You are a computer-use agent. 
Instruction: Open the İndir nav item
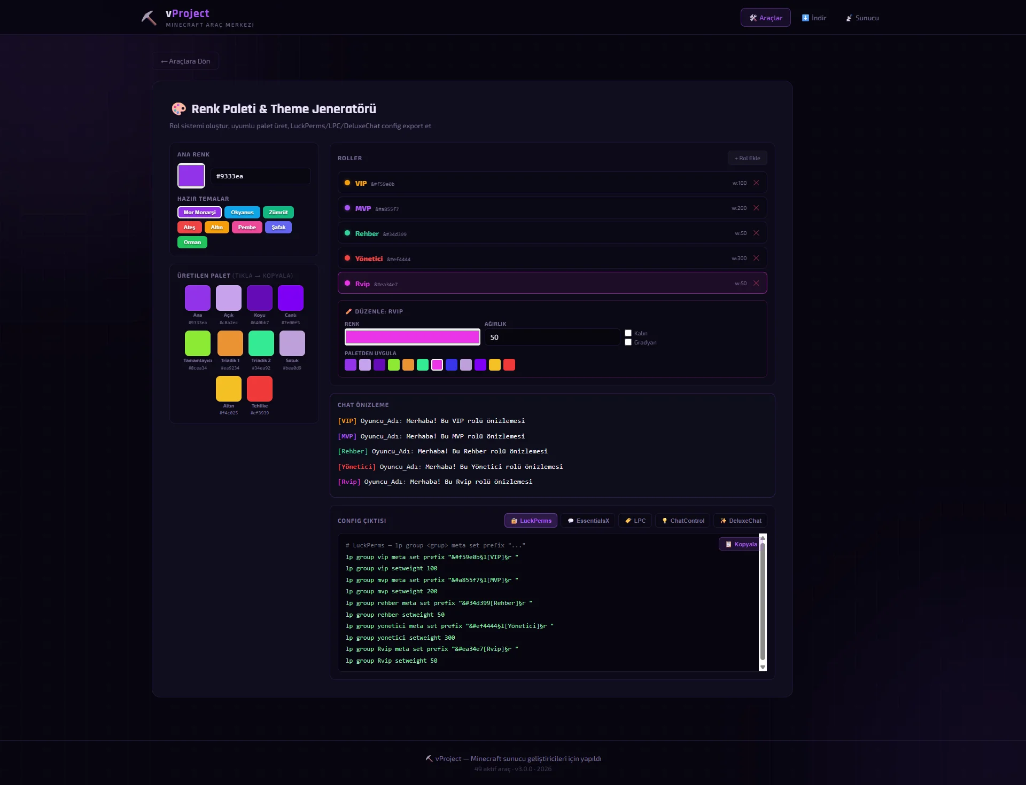[814, 18]
